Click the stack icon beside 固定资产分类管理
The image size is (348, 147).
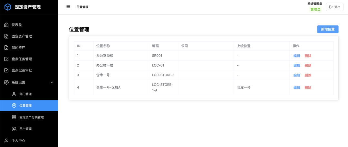pos(14,117)
